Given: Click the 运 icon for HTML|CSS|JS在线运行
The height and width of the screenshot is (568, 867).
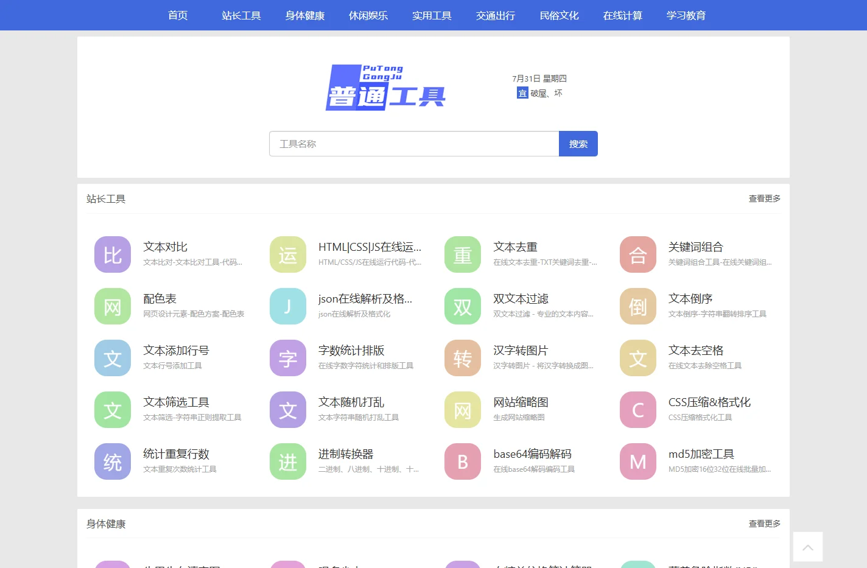Looking at the screenshot, I should tap(288, 254).
